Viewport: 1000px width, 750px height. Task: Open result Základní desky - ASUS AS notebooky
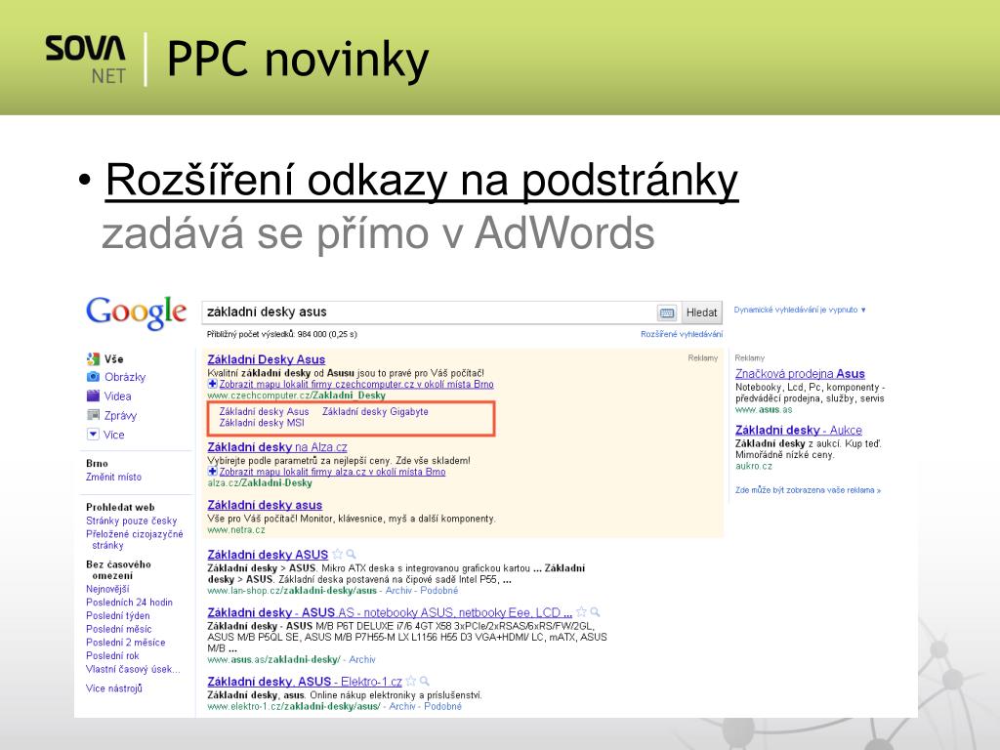click(x=390, y=612)
